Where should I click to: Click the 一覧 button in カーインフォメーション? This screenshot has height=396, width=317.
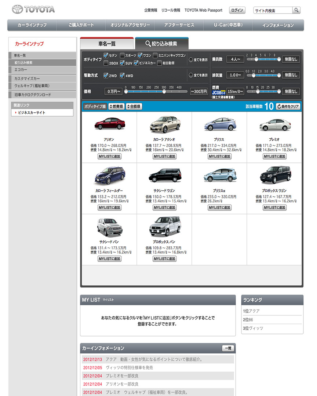[x=228, y=348]
